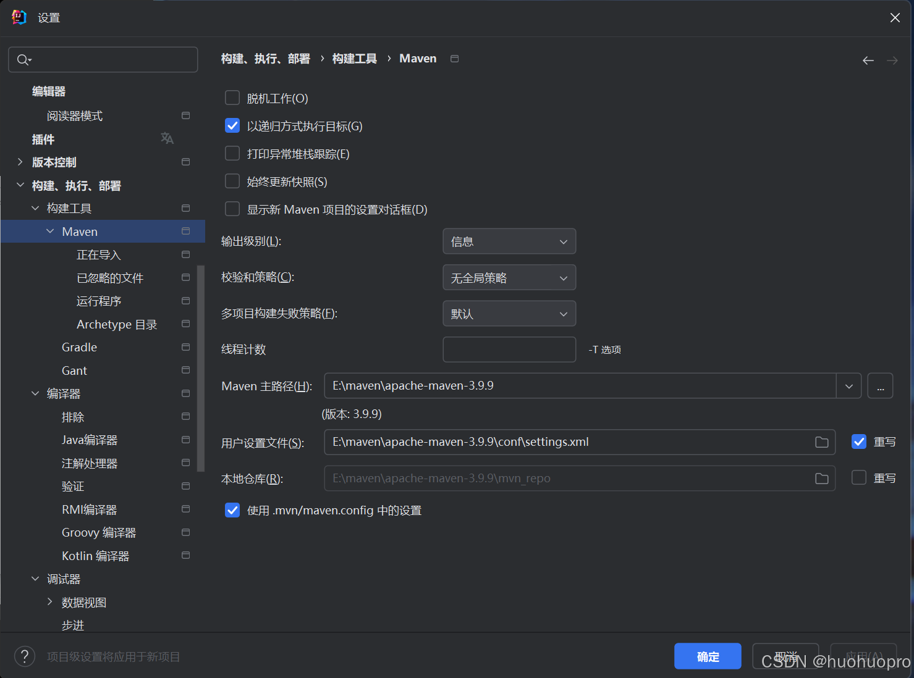Go back with the left arrow icon

[868, 61]
